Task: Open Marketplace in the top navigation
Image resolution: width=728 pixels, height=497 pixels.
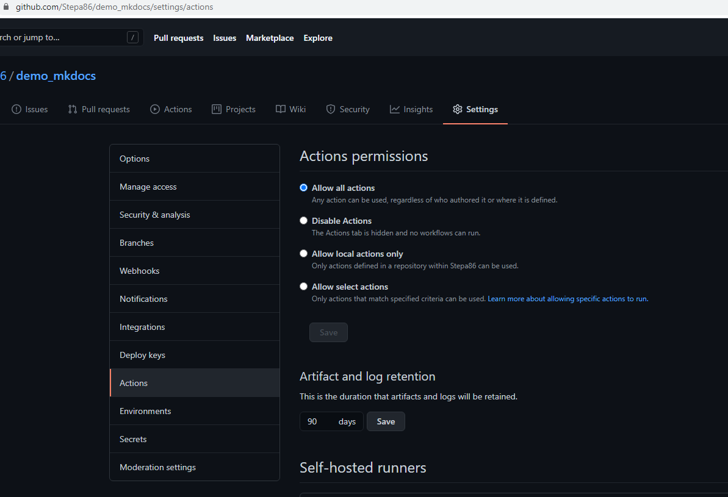Action: (270, 38)
